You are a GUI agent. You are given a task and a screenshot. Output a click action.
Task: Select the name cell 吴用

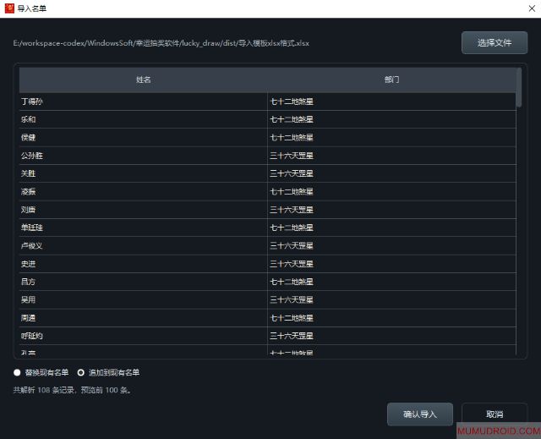(143, 299)
